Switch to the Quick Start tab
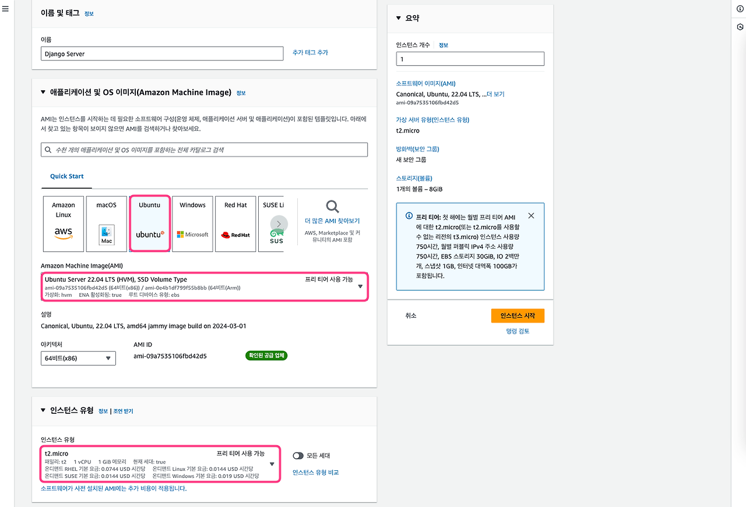 pos(67,176)
